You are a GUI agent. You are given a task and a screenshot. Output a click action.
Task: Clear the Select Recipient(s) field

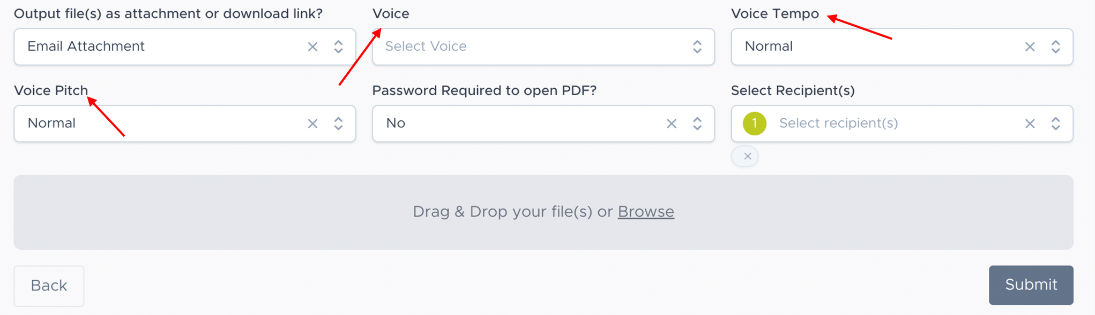pyautogui.click(x=1030, y=124)
